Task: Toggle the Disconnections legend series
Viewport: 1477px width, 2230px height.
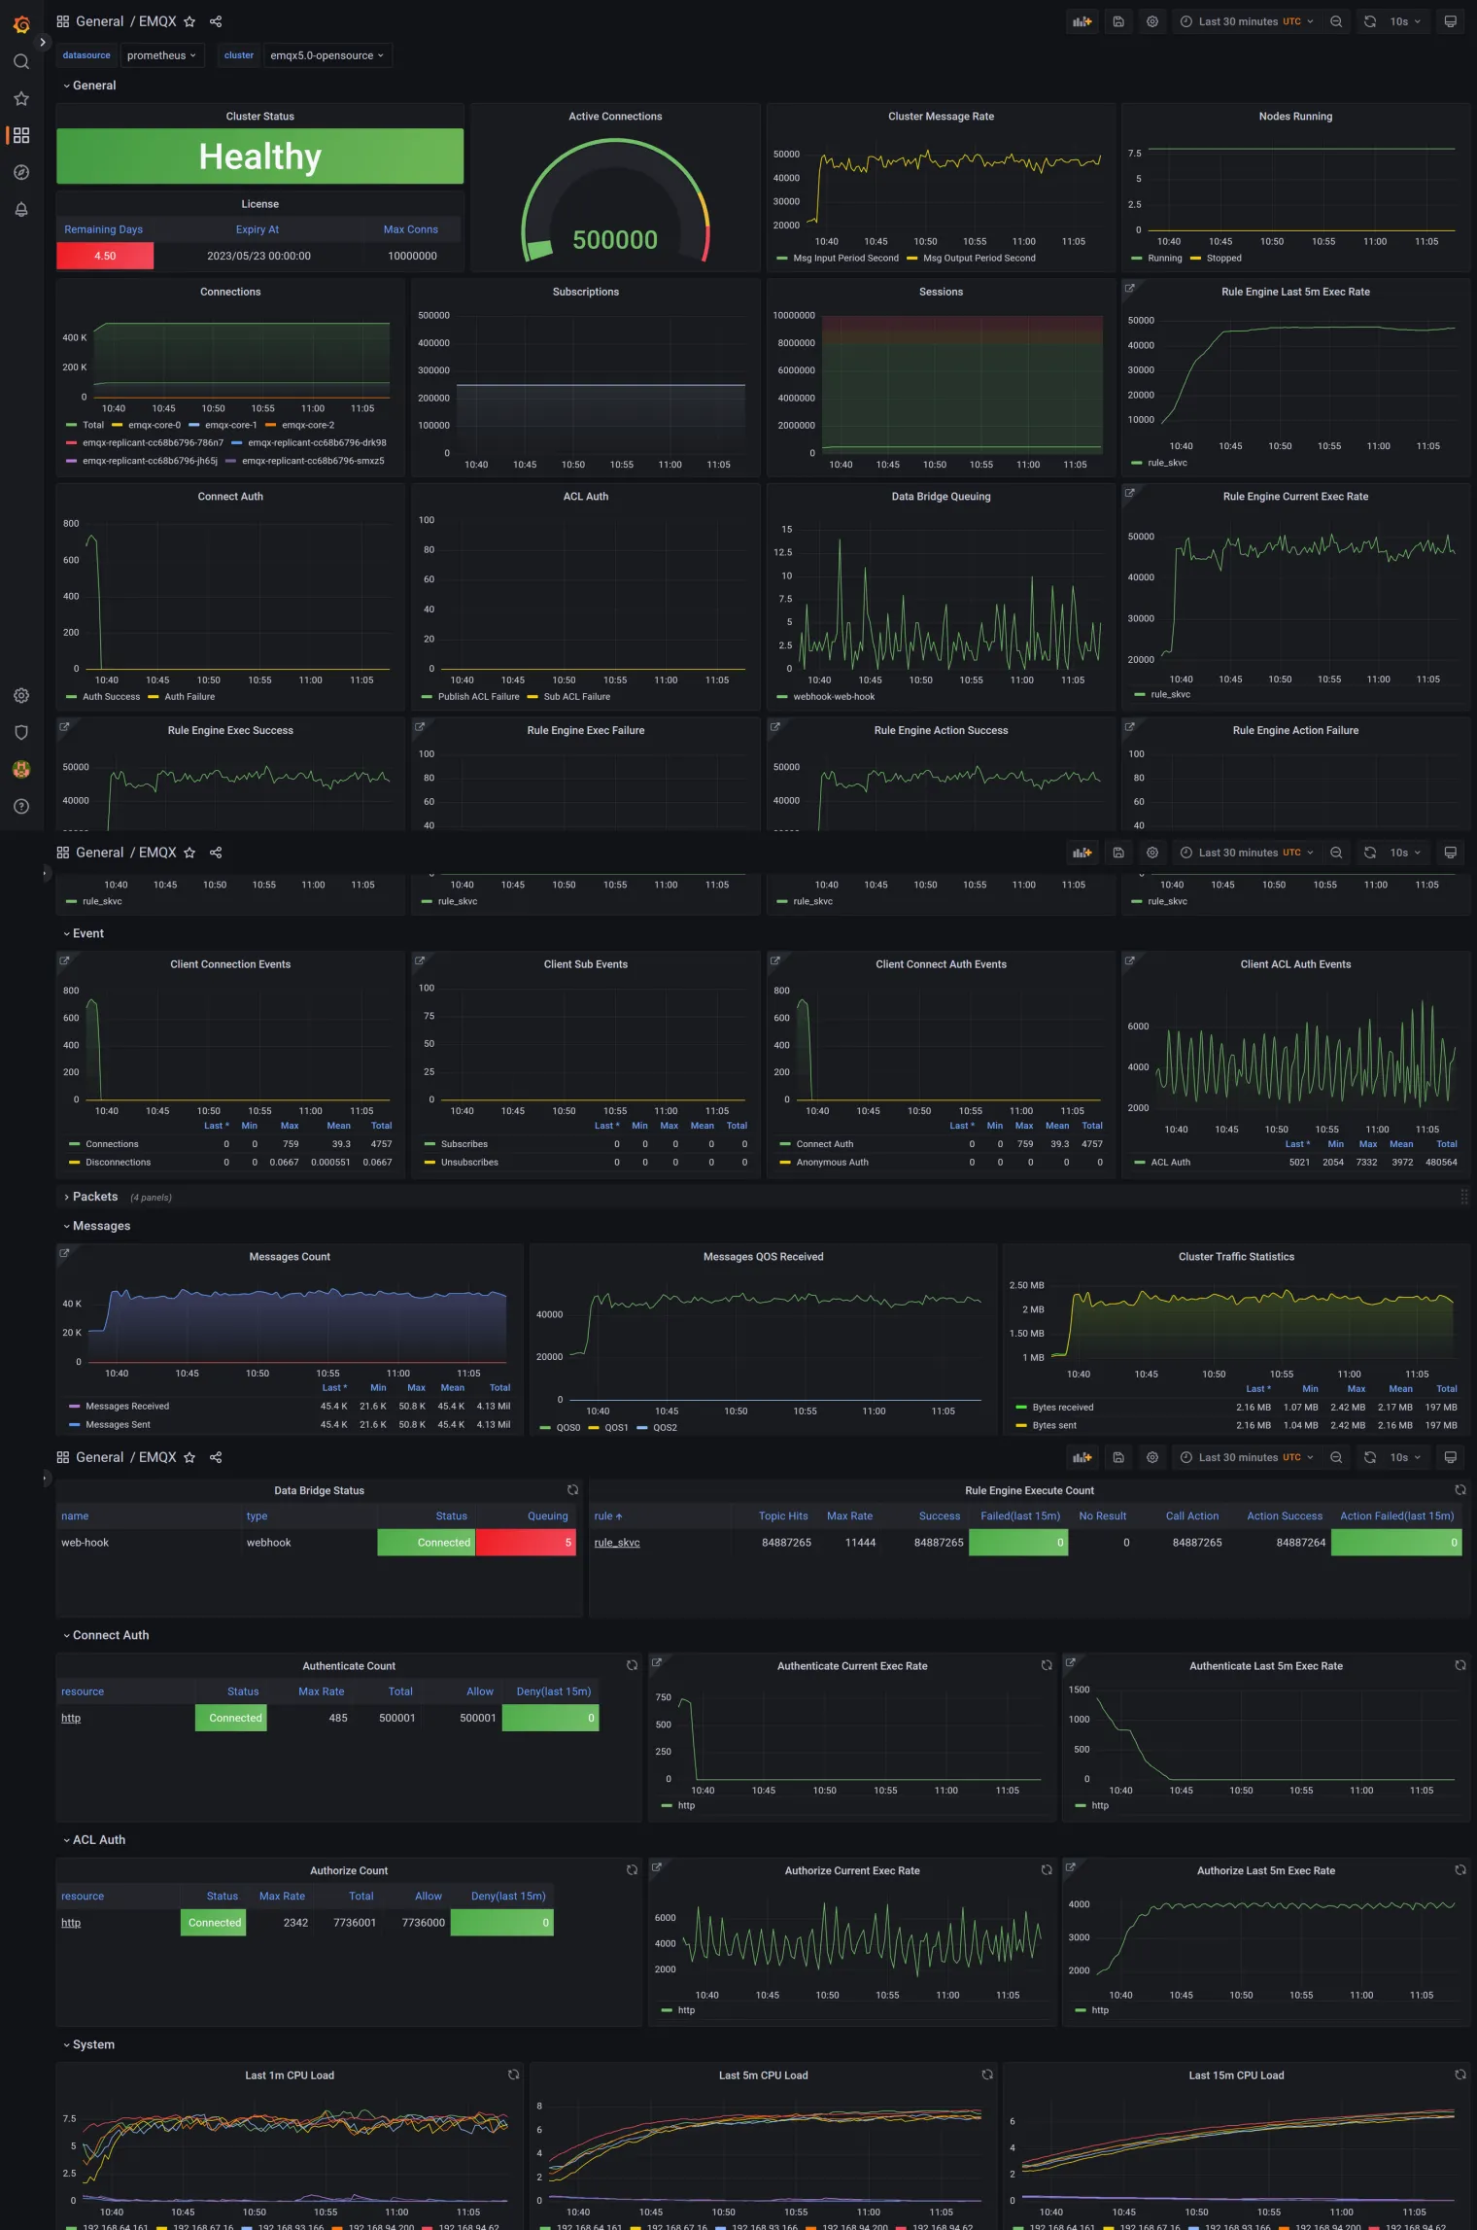Action: tap(118, 1163)
